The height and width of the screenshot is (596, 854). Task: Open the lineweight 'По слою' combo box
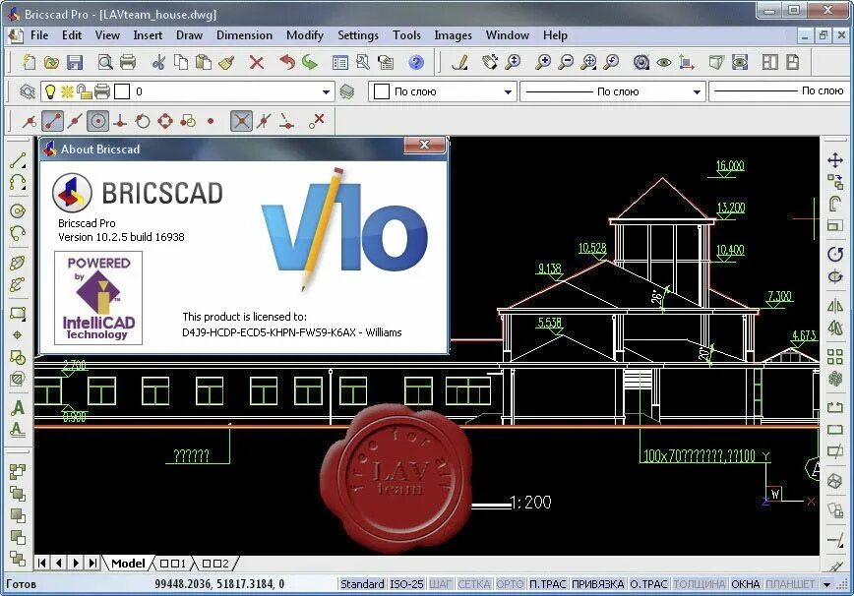pyautogui.click(x=780, y=91)
